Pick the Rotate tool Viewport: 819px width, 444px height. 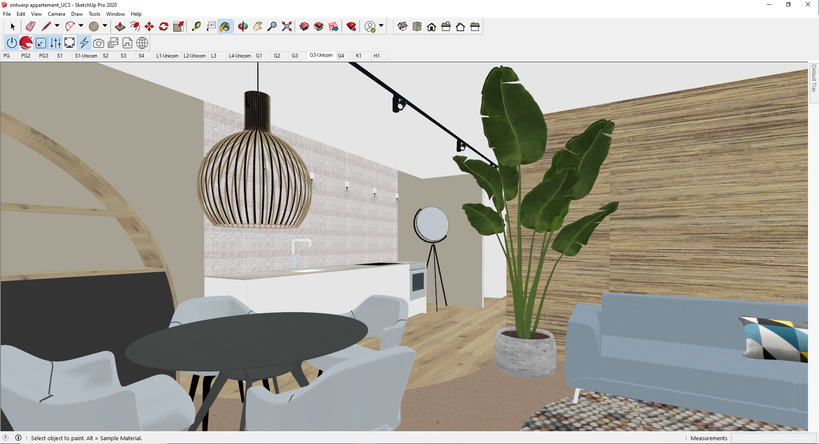(x=164, y=26)
